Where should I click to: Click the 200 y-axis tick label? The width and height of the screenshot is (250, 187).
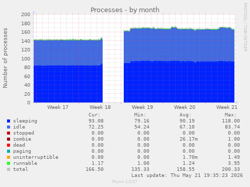pyautogui.click(x=26, y=15)
